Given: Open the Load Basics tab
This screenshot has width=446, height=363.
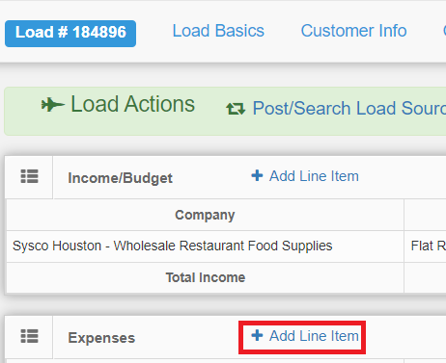Looking at the screenshot, I should point(218,31).
